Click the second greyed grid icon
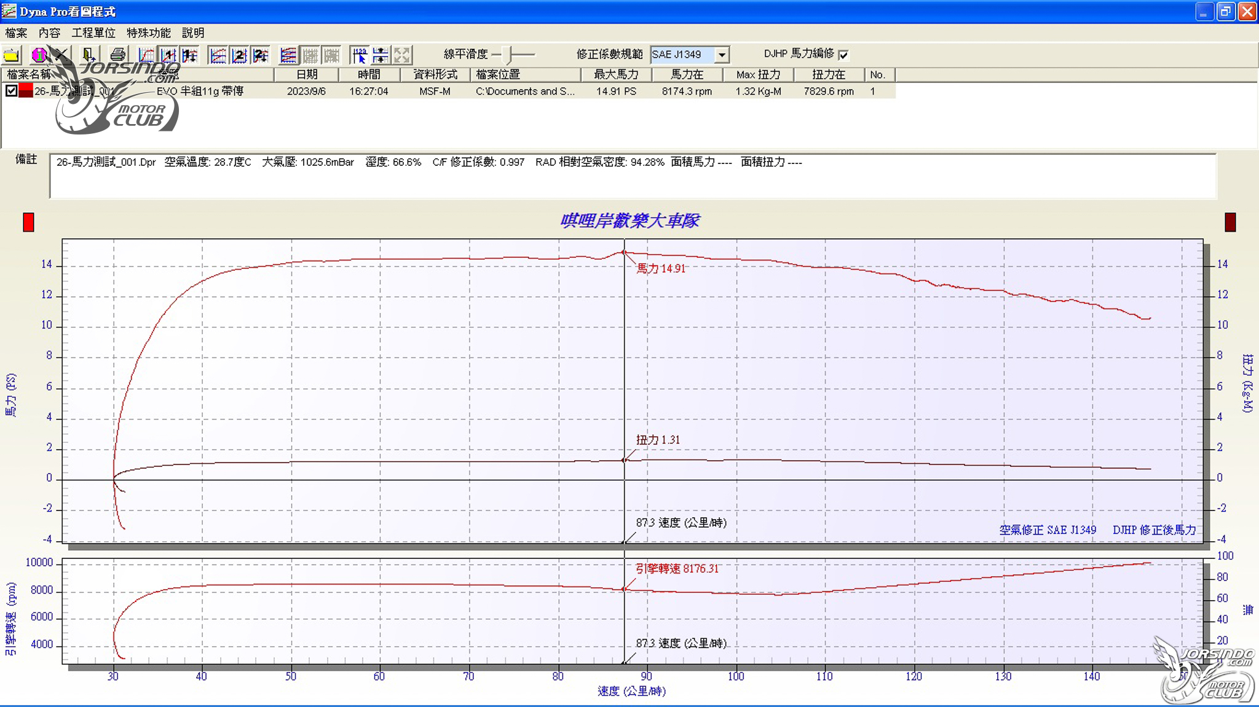 331,55
